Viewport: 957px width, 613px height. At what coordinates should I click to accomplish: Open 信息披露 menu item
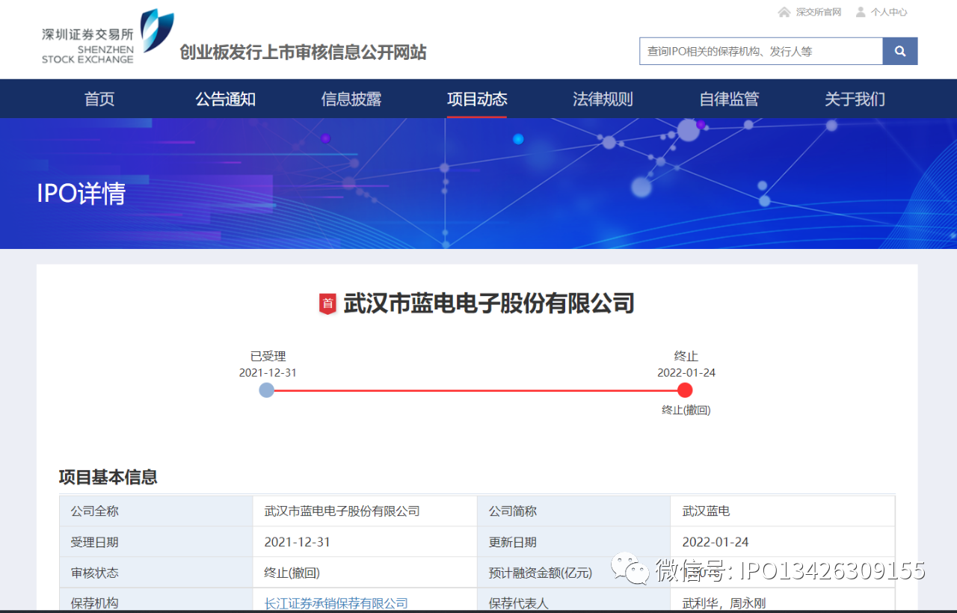(x=351, y=99)
